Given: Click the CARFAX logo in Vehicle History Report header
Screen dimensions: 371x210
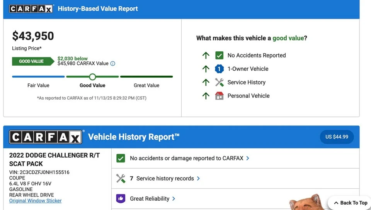Looking at the screenshot, I should pos(46,137).
